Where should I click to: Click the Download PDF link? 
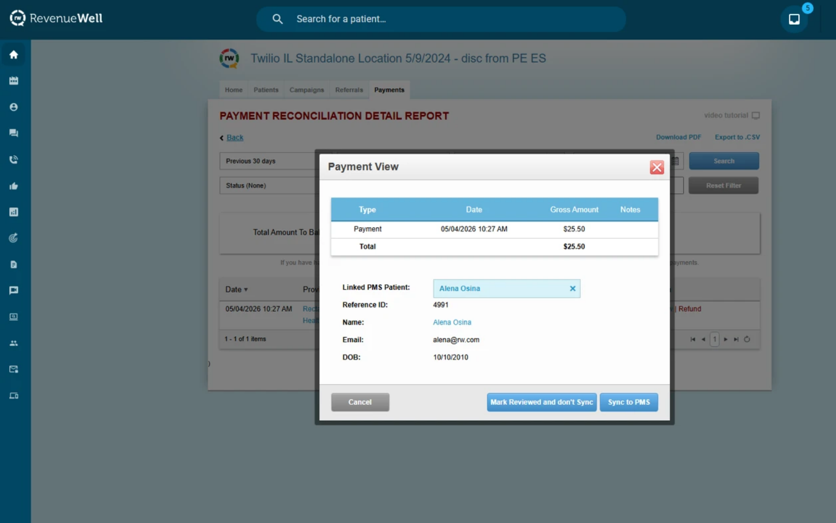[x=678, y=138]
